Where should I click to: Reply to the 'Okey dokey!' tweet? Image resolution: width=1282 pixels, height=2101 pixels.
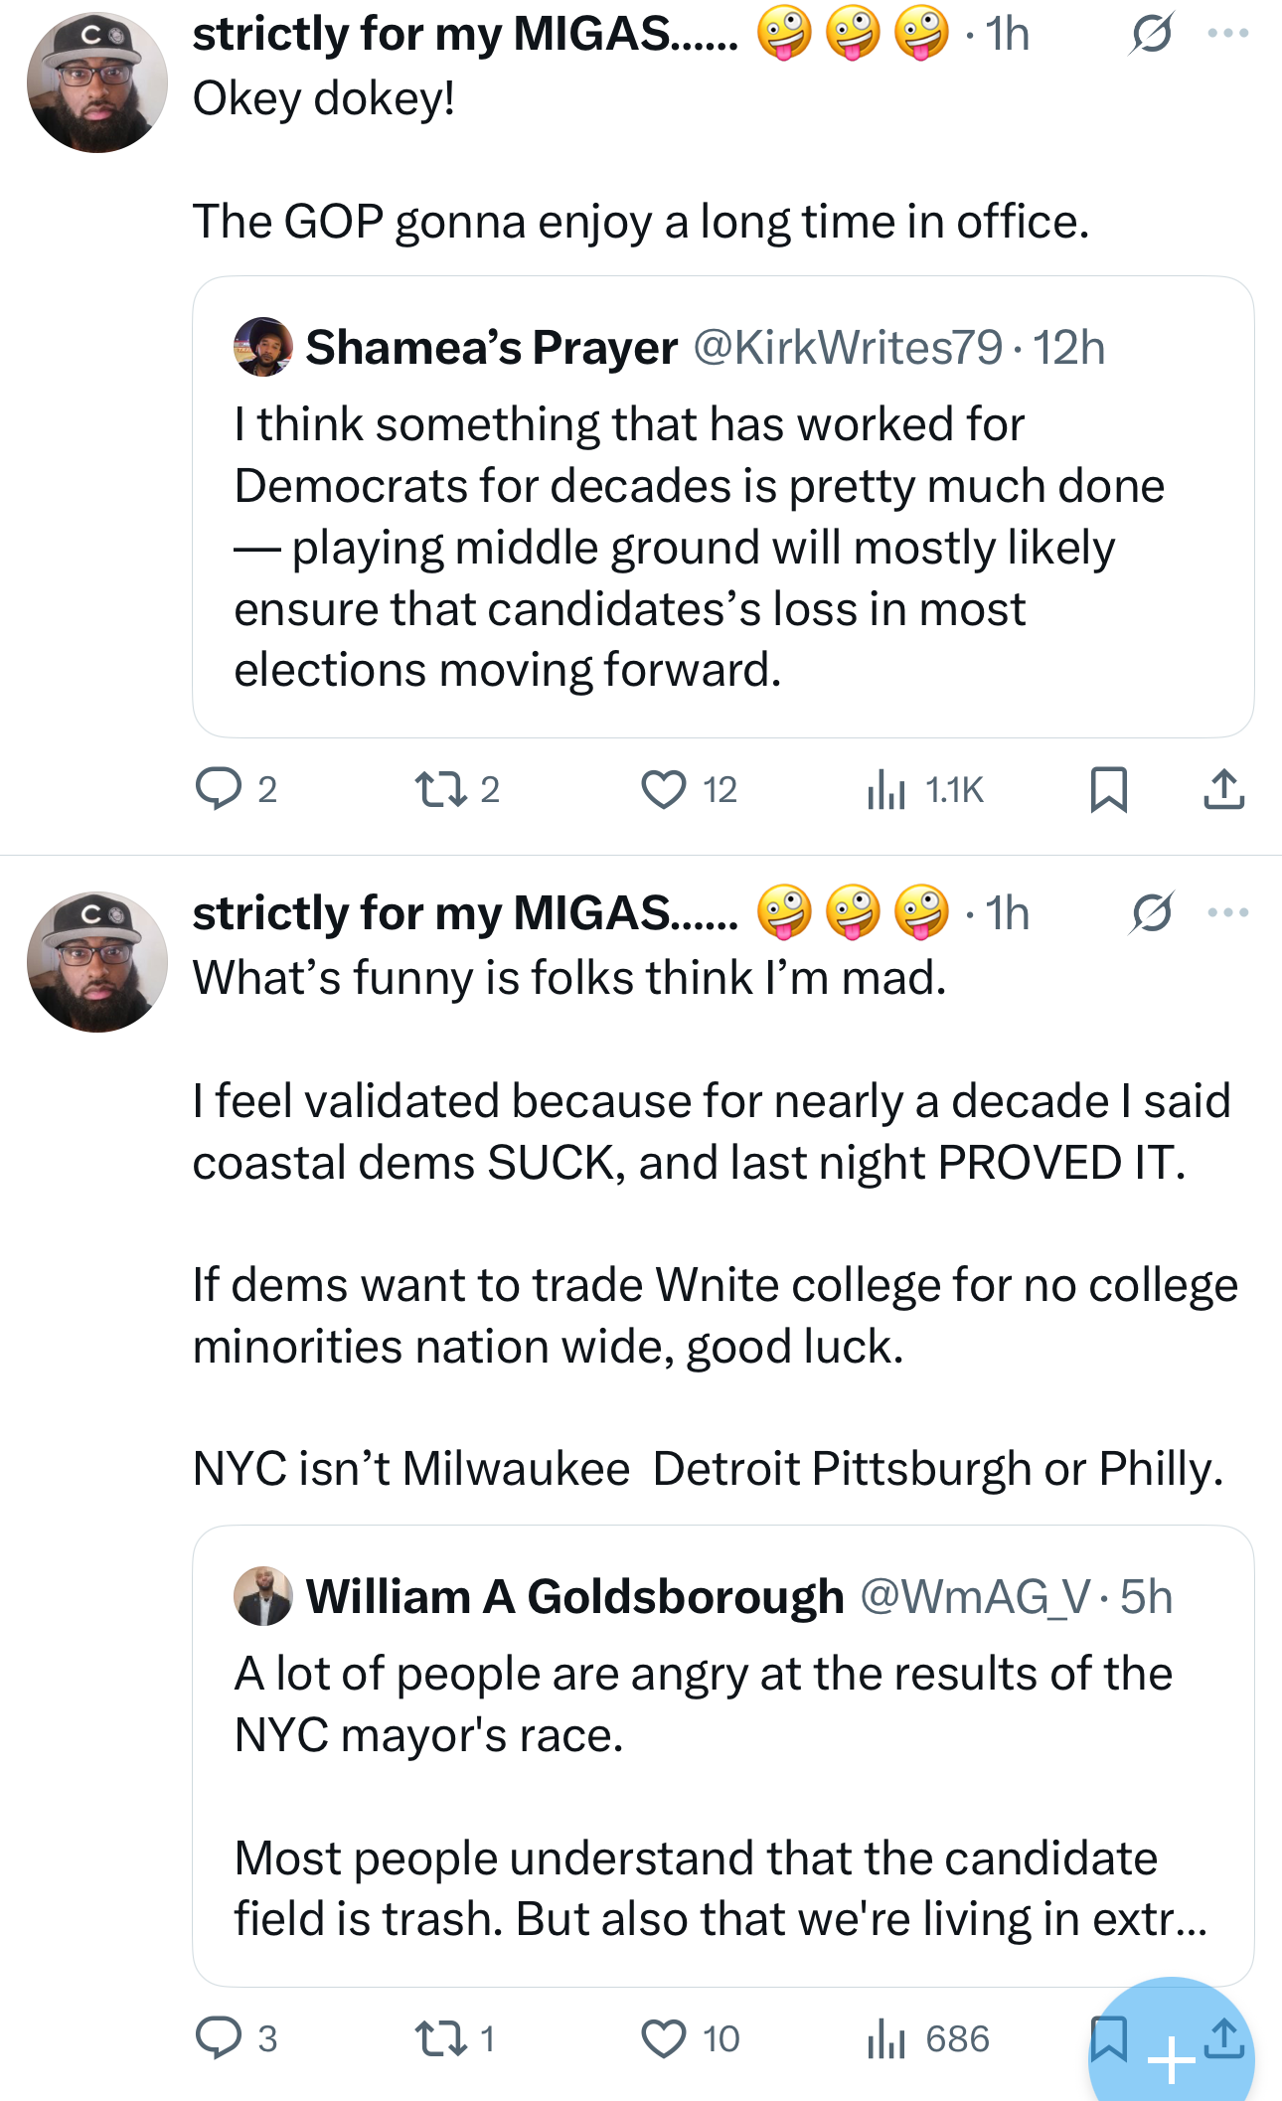(x=219, y=790)
